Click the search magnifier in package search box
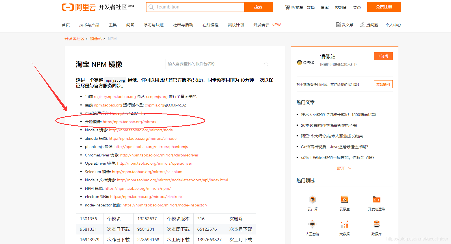Screen dimensions: 451x244 click(x=266, y=64)
